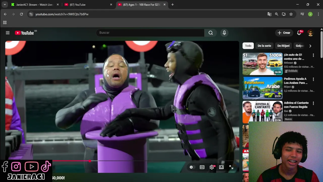Open options for Adivina el Cantante video
Image resolution: width=323 pixels, height=182 pixels.
click(x=313, y=103)
